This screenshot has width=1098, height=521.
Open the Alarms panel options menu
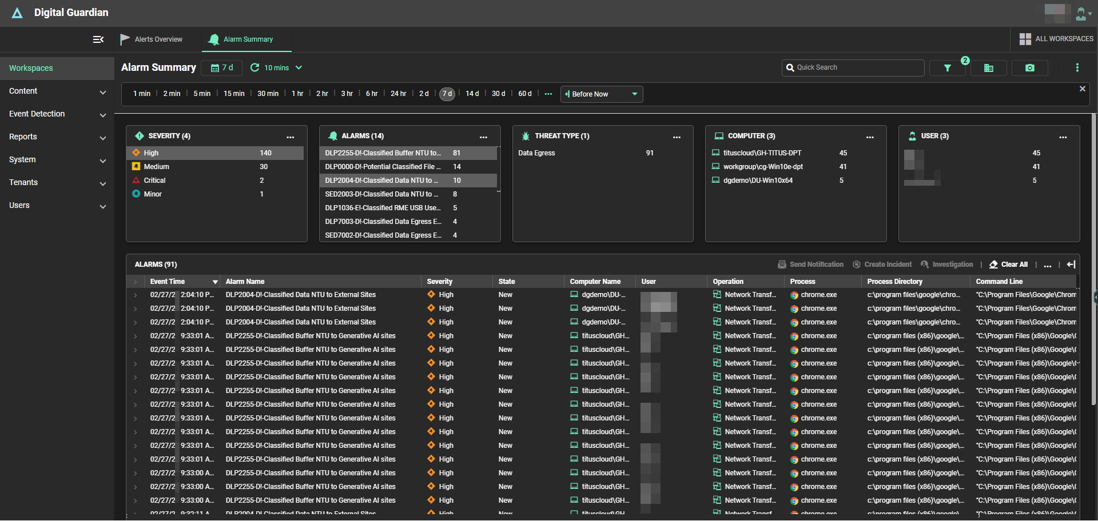[484, 137]
